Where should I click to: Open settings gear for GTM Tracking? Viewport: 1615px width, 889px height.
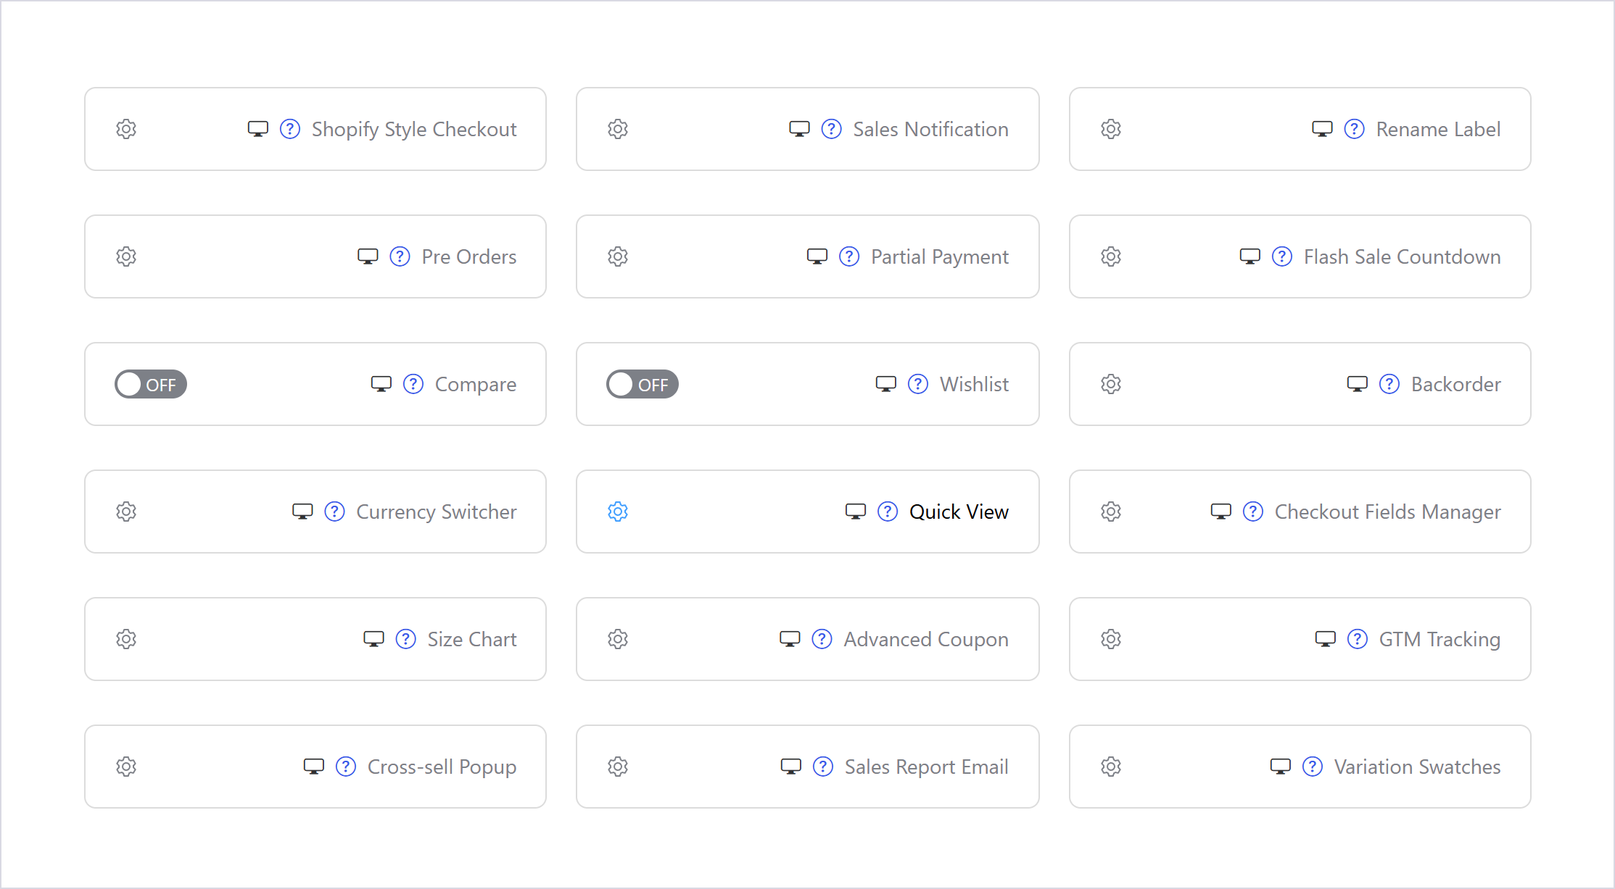click(1111, 639)
